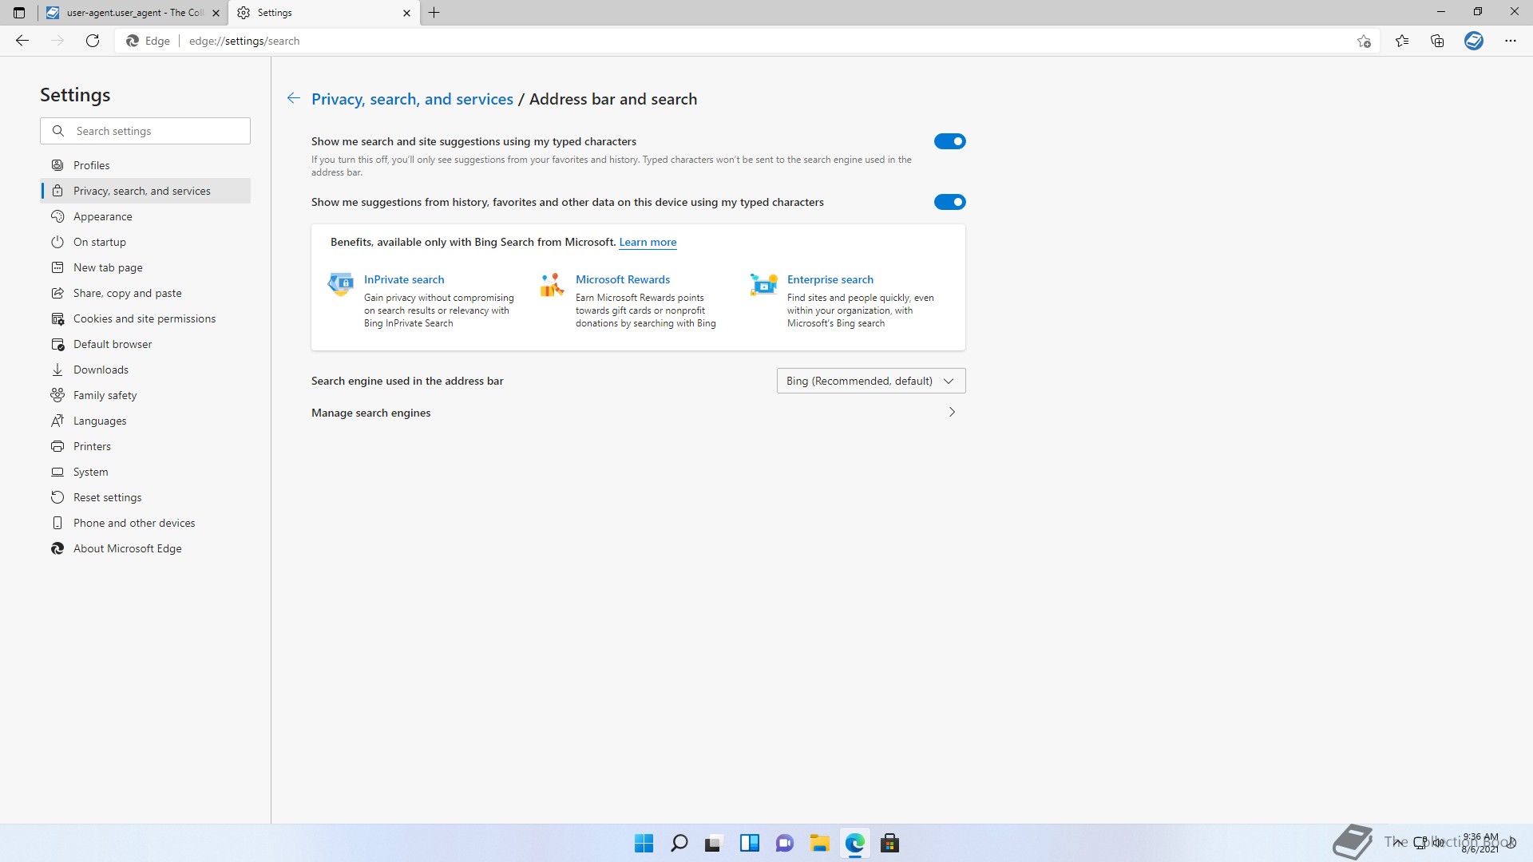Viewport: 1533px width, 862px height.
Task: Open Languages settings
Action: click(x=145, y=421)
